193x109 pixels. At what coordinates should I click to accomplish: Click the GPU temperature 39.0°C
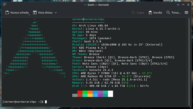pyautogui.click(x=126, y=76)
